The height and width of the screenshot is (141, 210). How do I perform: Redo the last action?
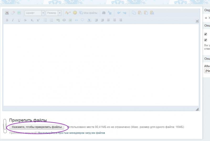tap(124, 13)
